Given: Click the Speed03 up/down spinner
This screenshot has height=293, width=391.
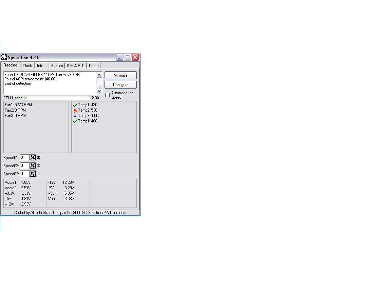Looking at the screenshot, I should (33, 174).
